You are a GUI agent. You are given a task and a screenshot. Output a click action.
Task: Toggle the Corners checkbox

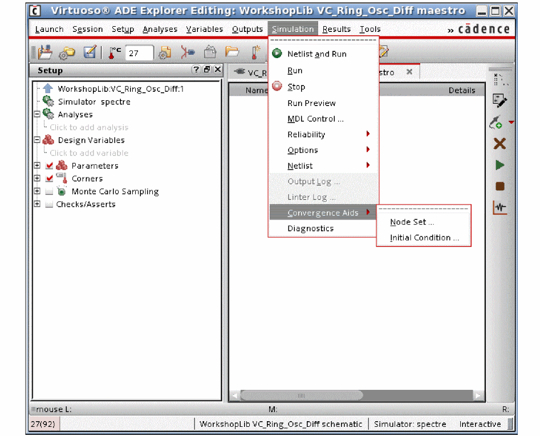49,178
